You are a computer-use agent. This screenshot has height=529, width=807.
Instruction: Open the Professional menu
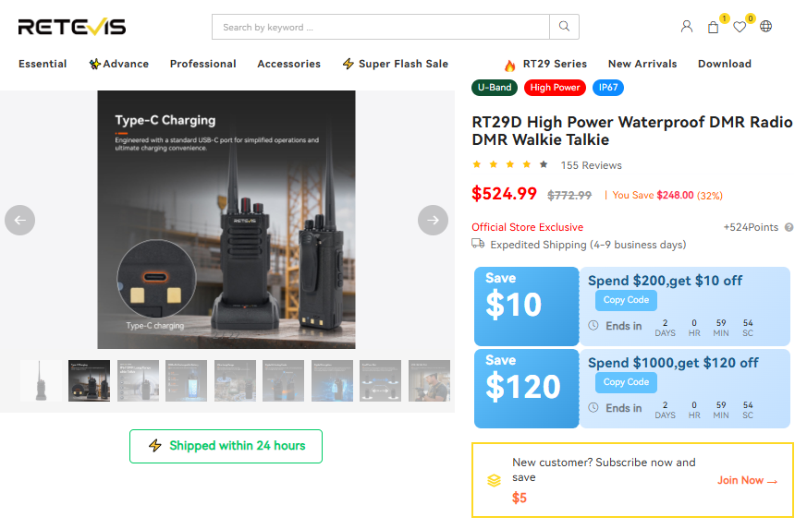point(202,64)
